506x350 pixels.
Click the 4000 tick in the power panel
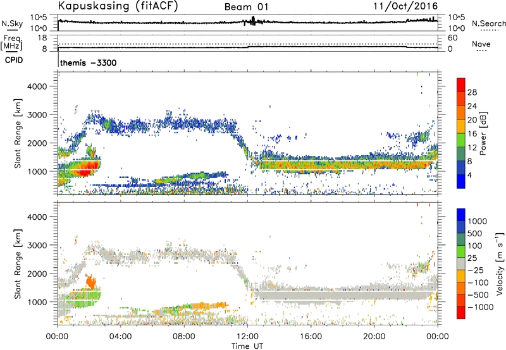(x=37, y=87)
